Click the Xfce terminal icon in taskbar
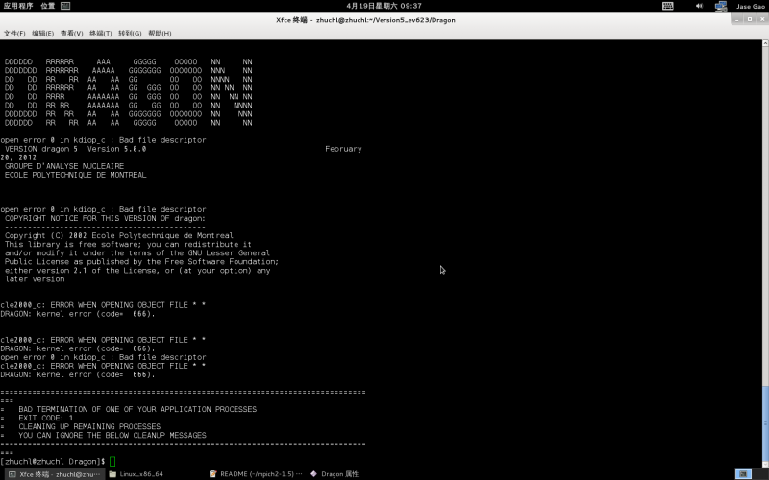Screen dimensions: 769x480 coord(12,474)
